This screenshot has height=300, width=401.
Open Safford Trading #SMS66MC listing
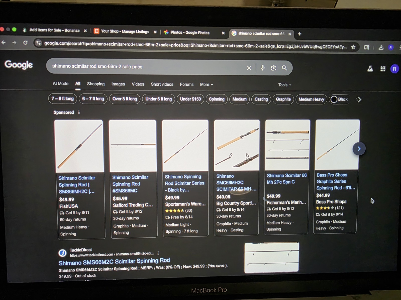130,184
